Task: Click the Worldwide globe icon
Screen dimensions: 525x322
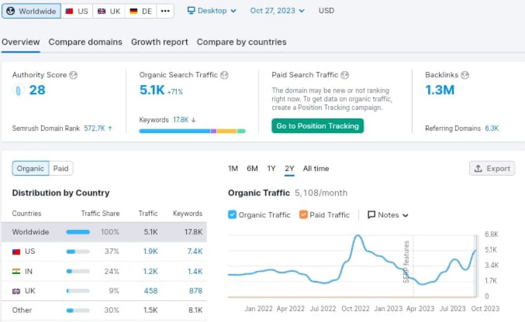Action: (x=11, y=11)
